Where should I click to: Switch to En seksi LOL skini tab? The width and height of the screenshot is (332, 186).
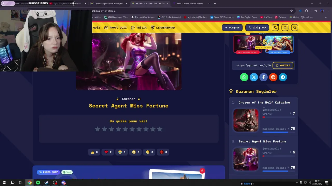(x=150, y=4)
